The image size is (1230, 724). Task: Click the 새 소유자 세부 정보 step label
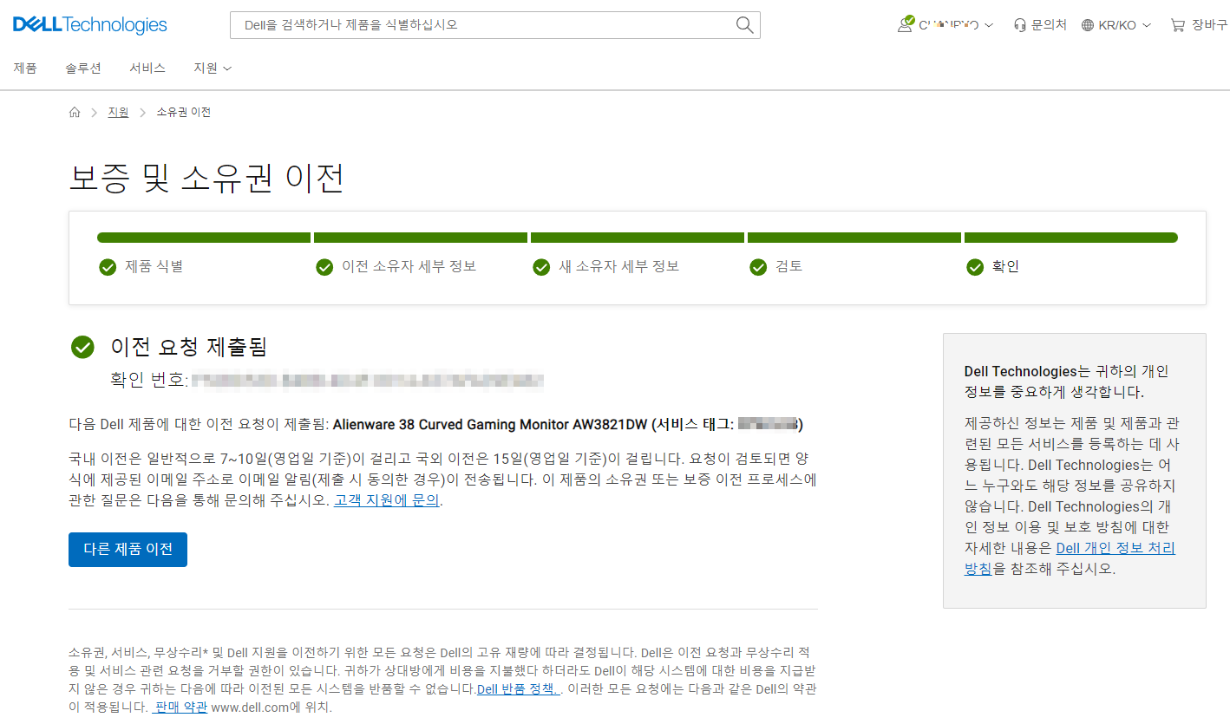tap(618, 267)
